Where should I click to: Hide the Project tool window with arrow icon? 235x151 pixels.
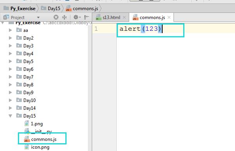point(87,17)
